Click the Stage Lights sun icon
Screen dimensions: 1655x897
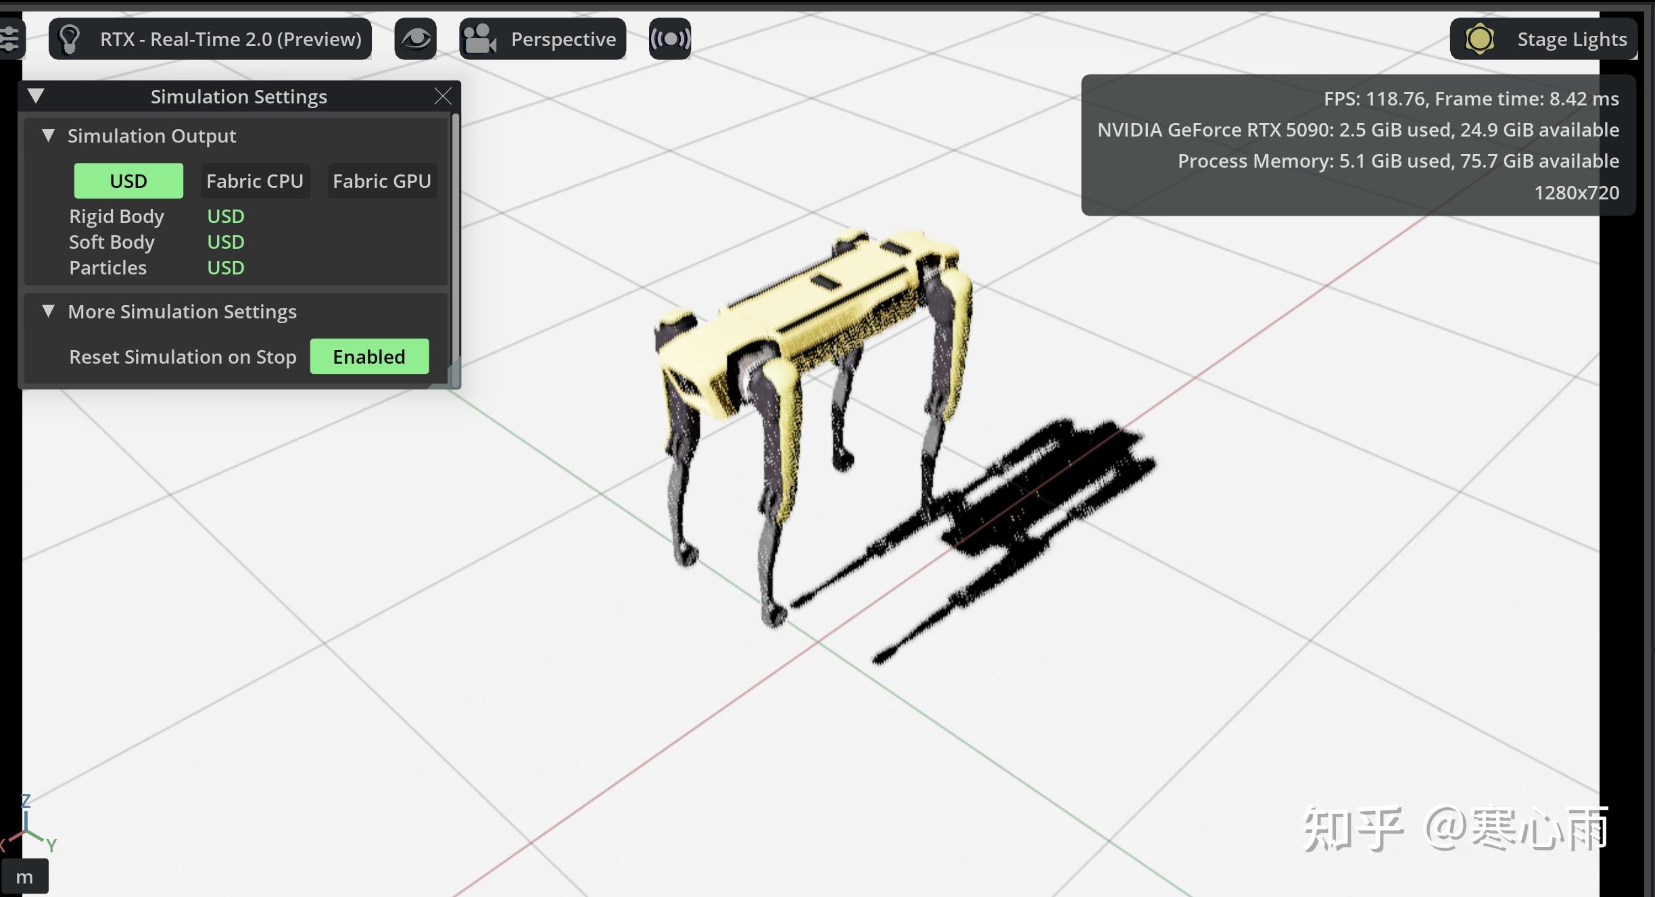1479,39
